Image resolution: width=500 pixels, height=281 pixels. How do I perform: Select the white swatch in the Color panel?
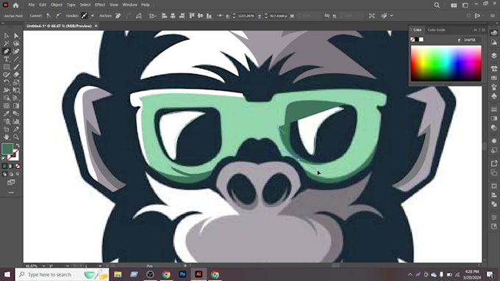click(421, 40)
